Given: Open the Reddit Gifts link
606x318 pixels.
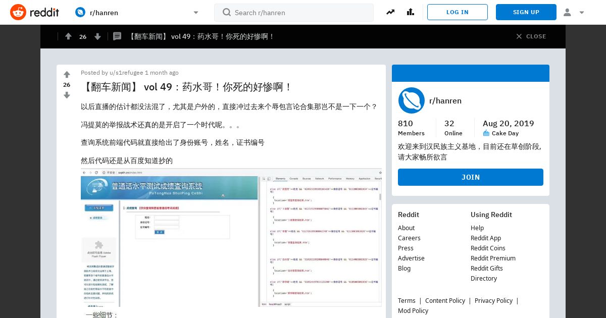Looking at the screenshot, I should [487, 268].
